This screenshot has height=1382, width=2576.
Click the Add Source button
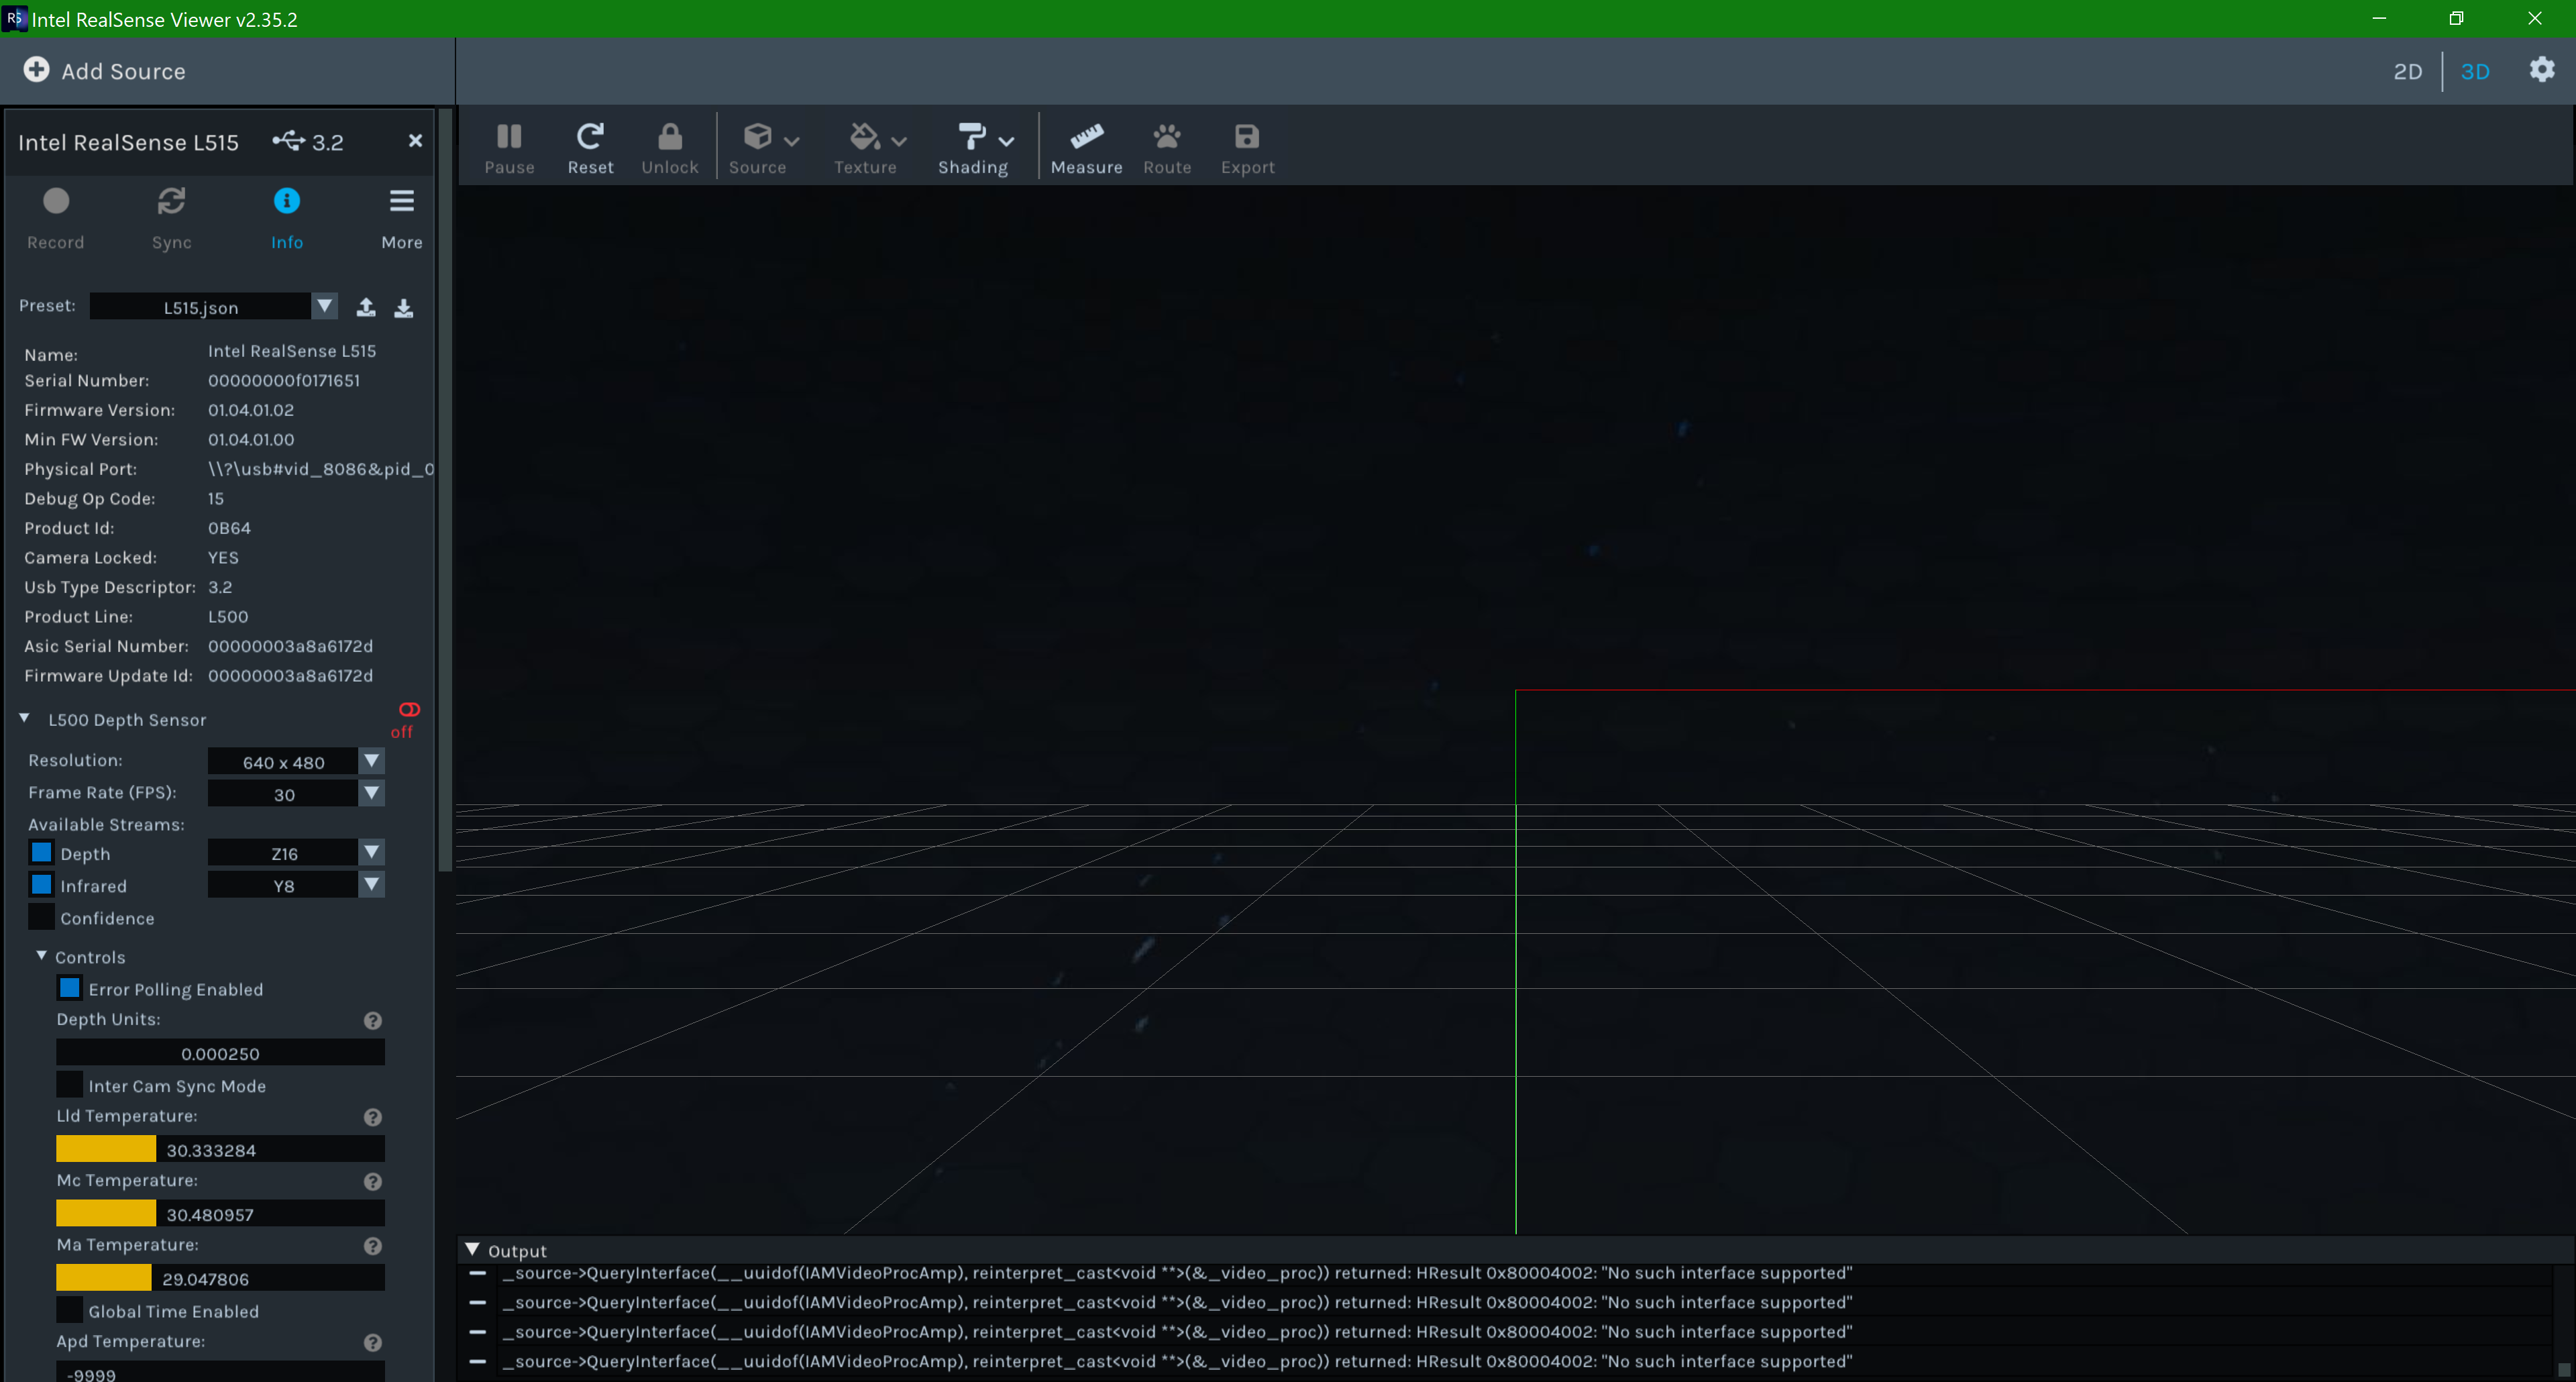104,71
